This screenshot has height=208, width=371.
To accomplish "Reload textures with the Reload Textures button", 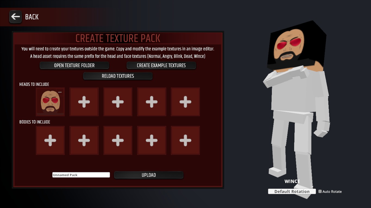I will (x=118, y=76).
